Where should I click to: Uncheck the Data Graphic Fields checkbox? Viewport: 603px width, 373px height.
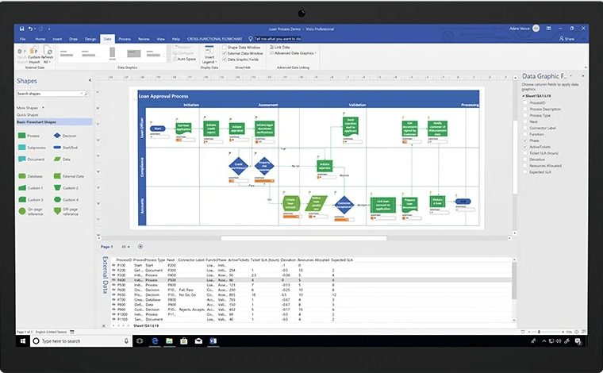coord(225,60)
